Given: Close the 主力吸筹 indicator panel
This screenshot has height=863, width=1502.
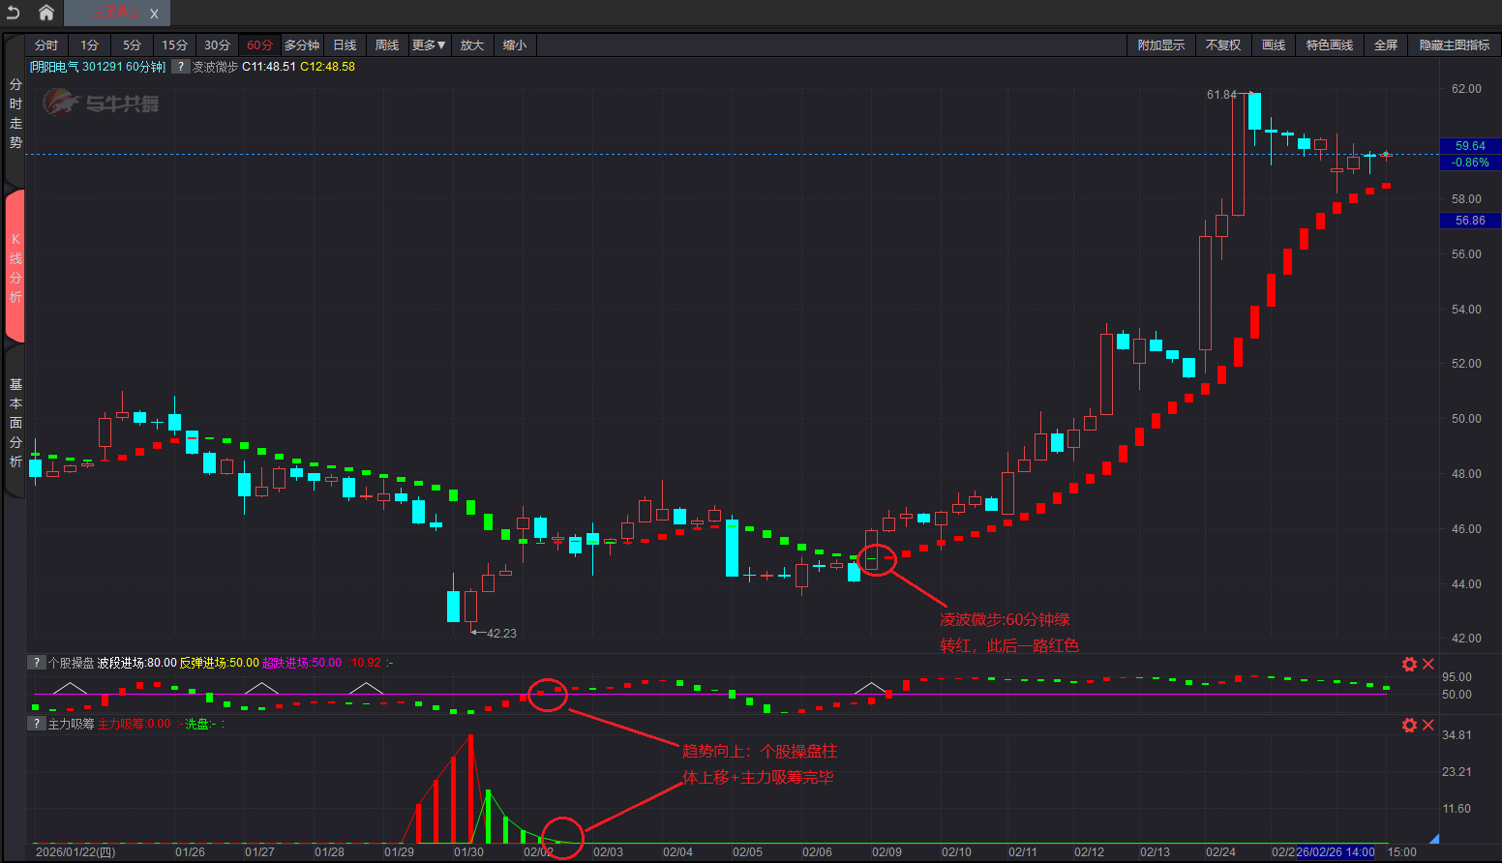Looking at the screenshot, I should click(1427, 725).
